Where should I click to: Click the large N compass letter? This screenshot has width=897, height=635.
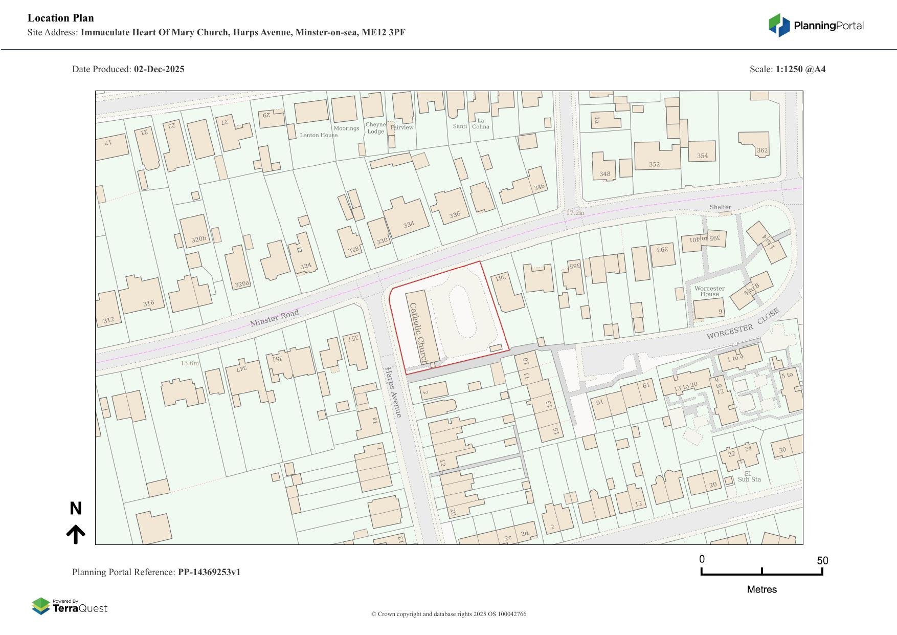pyautogui.click(x=76, y=509)
